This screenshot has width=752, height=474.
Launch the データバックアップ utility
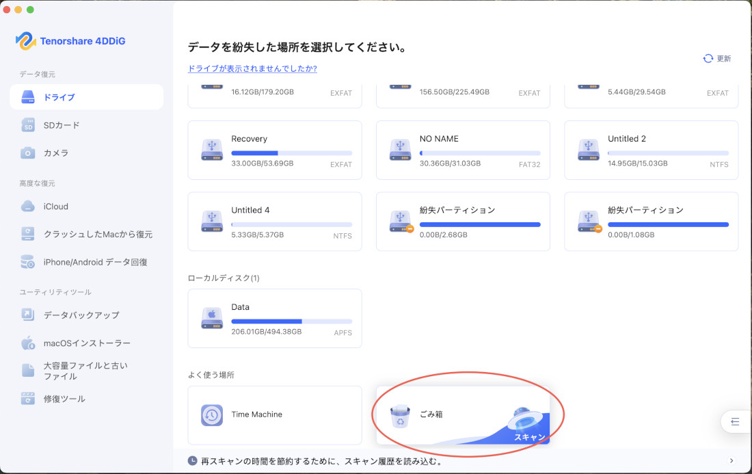tap(86, 315)
